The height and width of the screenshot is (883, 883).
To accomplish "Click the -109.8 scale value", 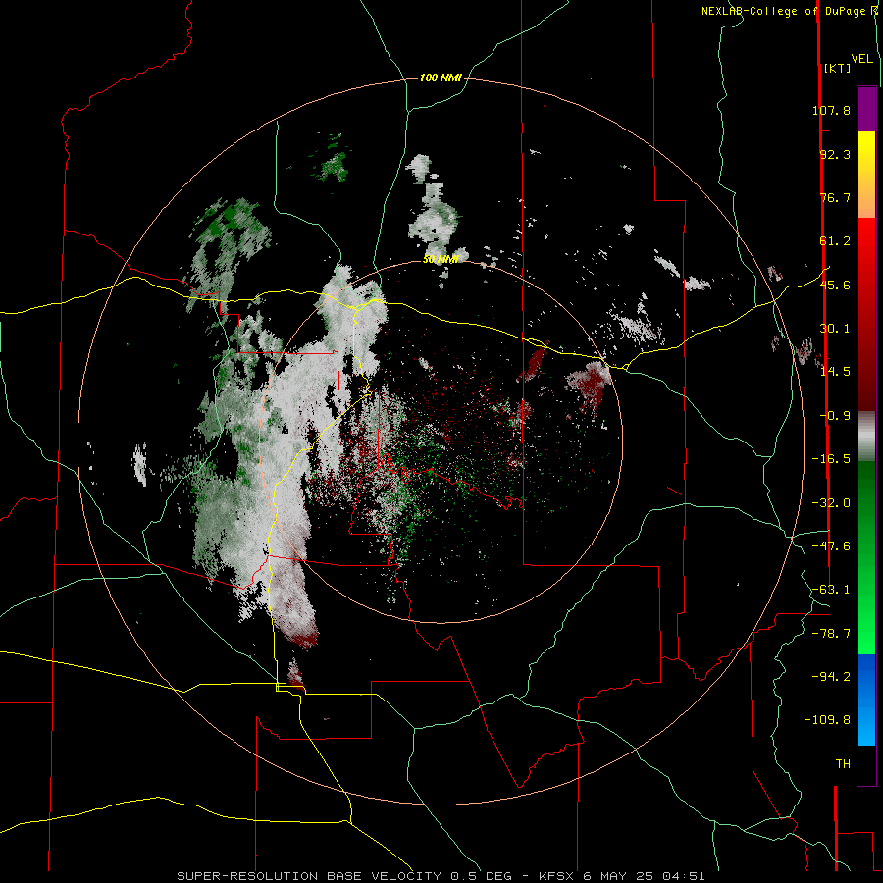I will (827, 720).
